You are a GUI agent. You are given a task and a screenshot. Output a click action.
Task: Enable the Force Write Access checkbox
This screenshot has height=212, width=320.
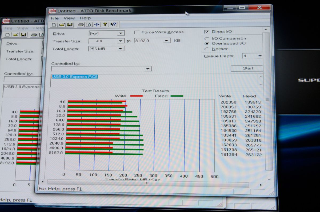[x=137, y=32]
